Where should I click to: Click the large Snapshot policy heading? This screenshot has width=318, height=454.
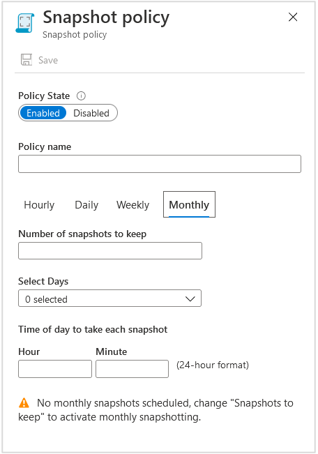point(106,18)
